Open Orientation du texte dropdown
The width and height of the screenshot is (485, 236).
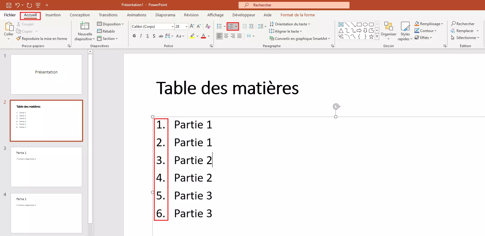(x=290, y=24)
